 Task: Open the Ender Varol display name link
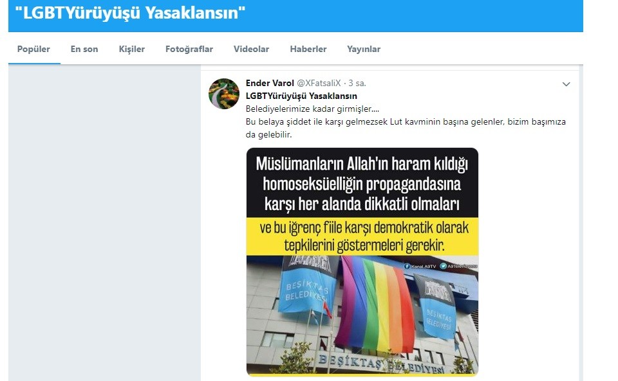click(x=270, y=83)
